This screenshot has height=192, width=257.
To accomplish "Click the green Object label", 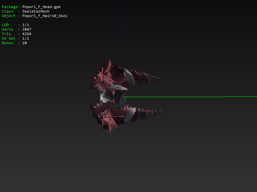I will point(9,16).
